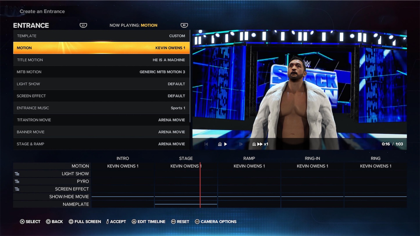
Task: Click the triangle icon for Edit Timeline
Action: pos(134,222)
